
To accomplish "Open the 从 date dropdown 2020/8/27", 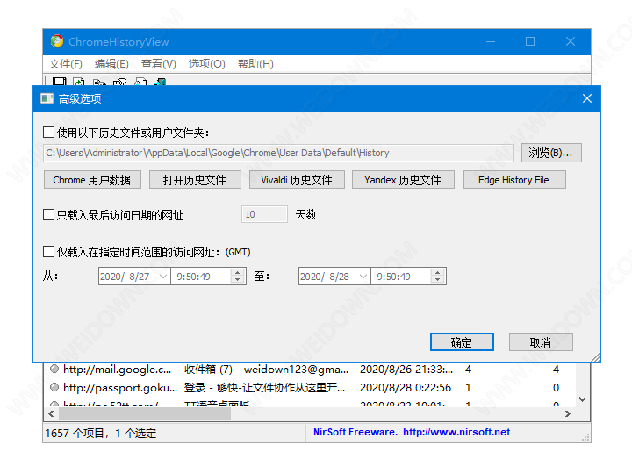I will [163, 276].
